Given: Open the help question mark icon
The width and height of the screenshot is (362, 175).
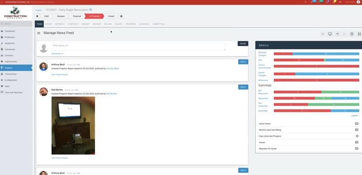Looking at the screenshot, I should [x=352, y=34].
